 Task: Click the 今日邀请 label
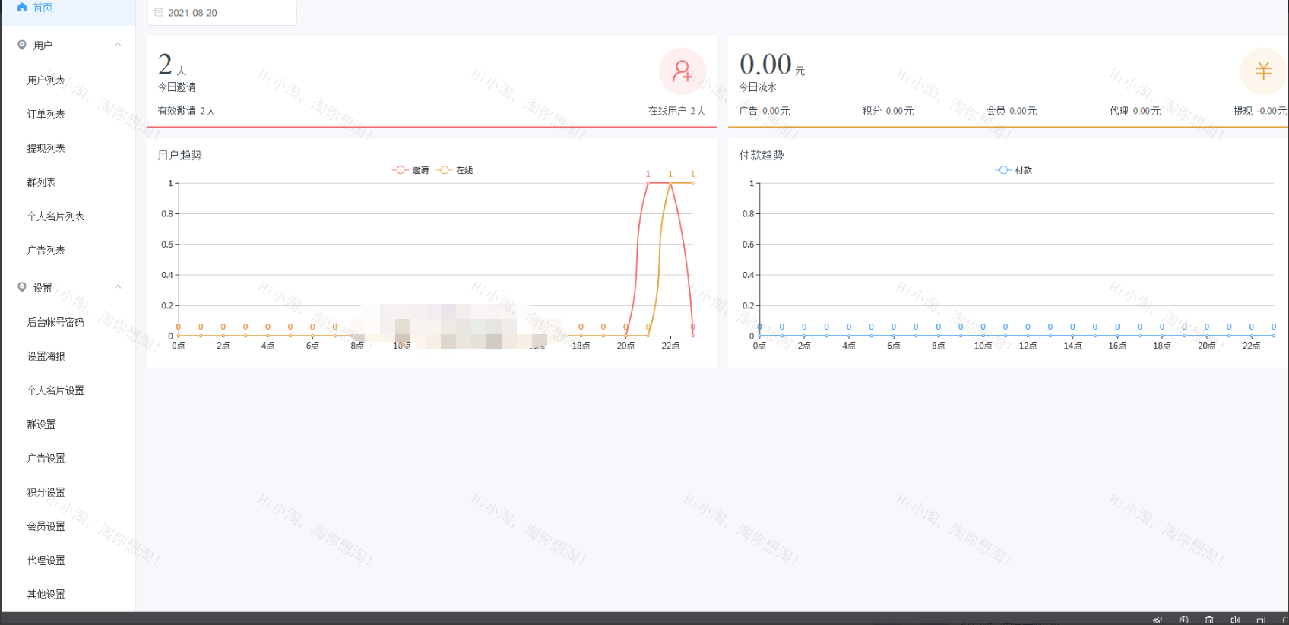pos(177,87)
